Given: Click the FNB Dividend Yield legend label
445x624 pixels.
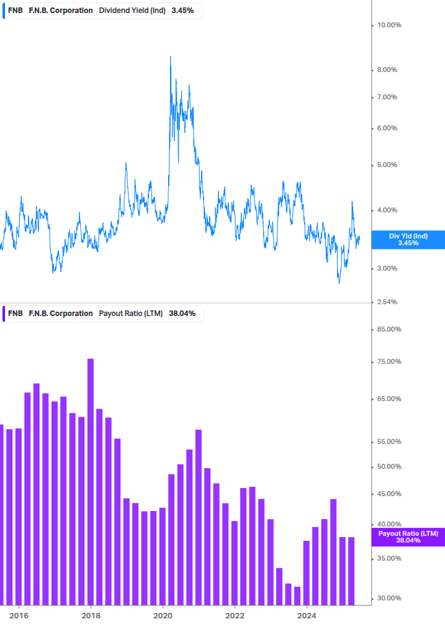Looking at the screenshot, I should coord(102,11).
